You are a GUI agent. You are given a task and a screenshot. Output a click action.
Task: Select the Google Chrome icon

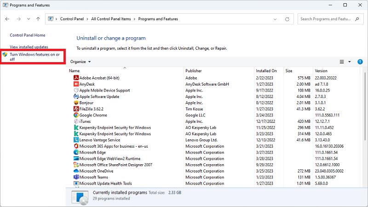click(x=76, y=115)
